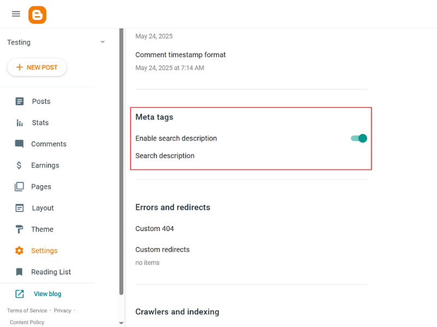Turn off the Enable search description toggle
The image size is (437, 327).
coord(358,138)
